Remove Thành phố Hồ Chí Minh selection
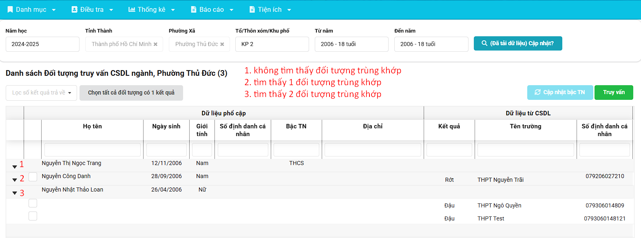This screenshot has width=641, height=238. [155, 44]
